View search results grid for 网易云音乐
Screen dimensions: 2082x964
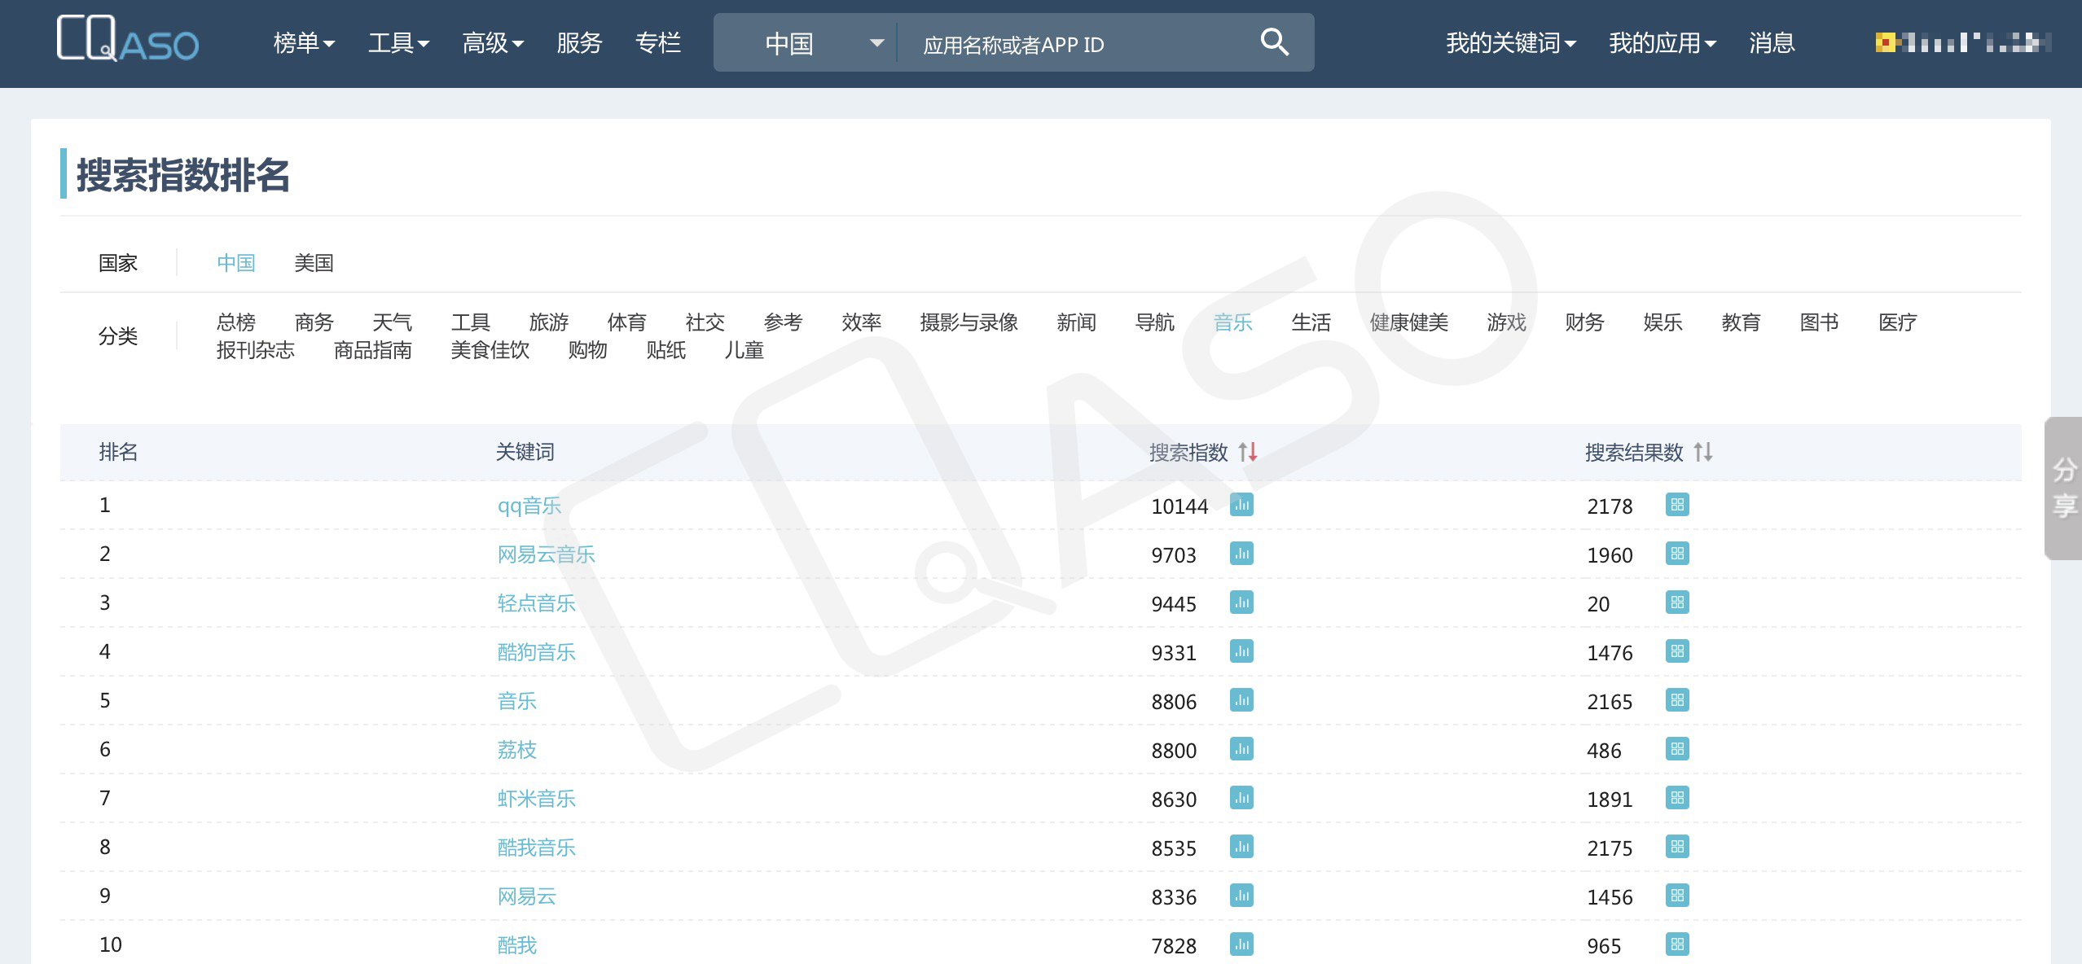click(x=1677, y=554)
